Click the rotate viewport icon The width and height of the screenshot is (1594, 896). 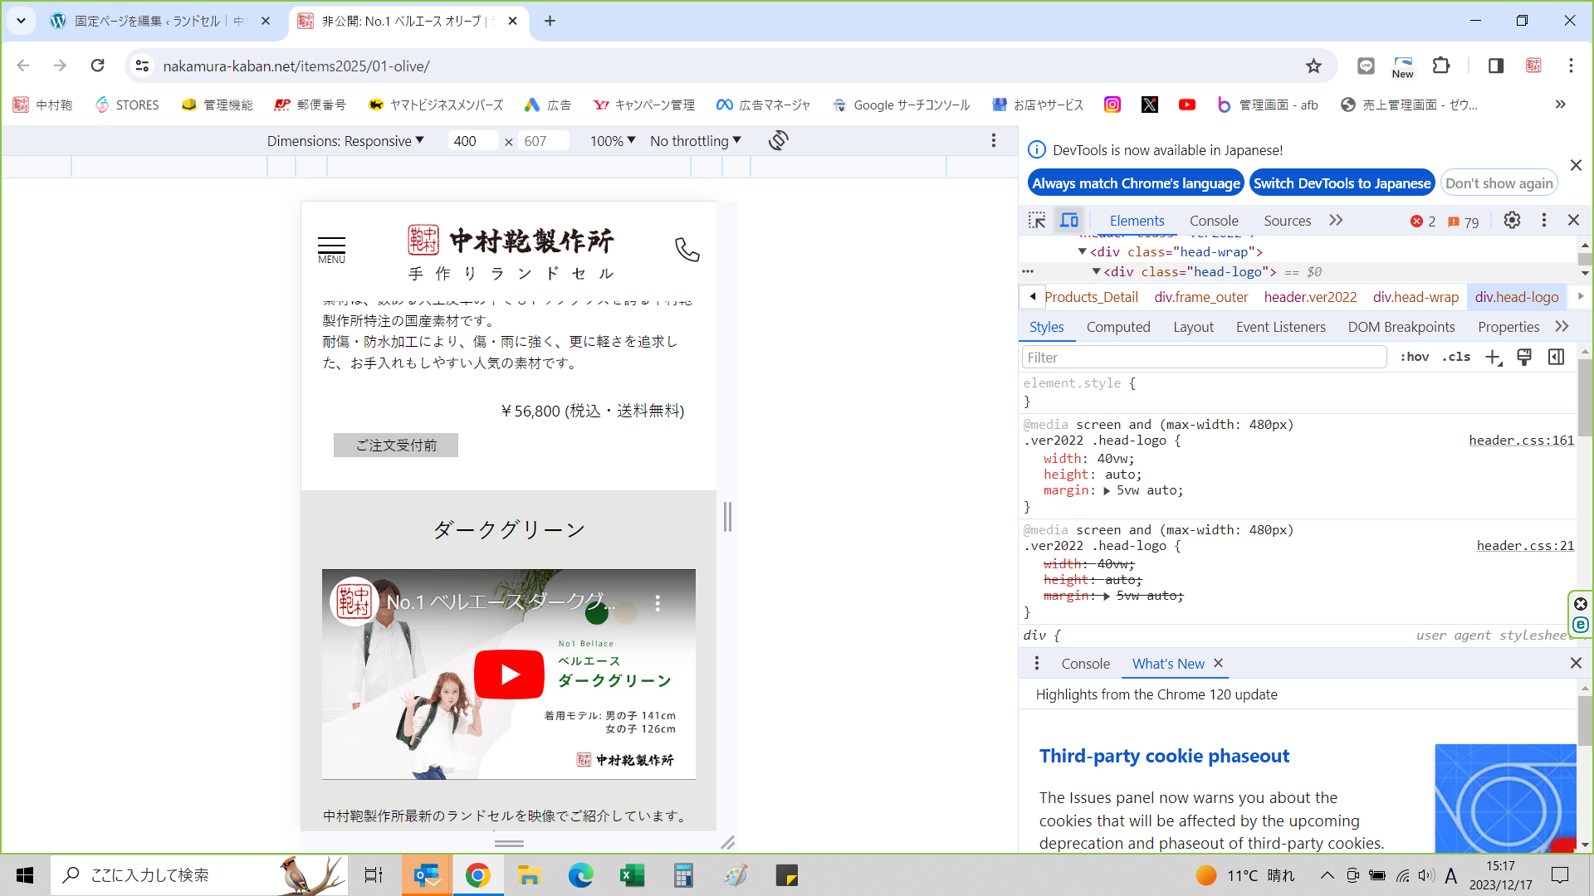778,140
